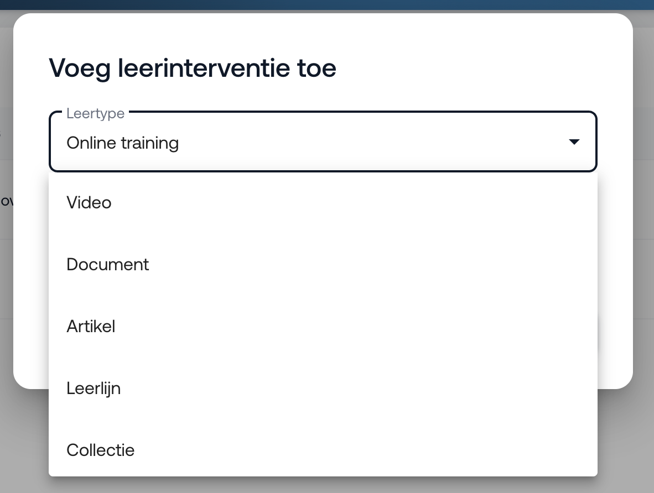Image resolution: width=654 pixels, height=493 pixels.
Task: Select the Video option
Action: (x=323, y=202)
